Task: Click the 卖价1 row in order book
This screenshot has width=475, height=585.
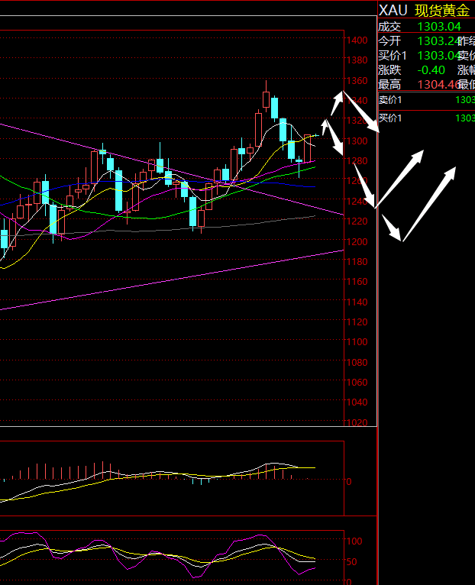Action: (426, 100)
